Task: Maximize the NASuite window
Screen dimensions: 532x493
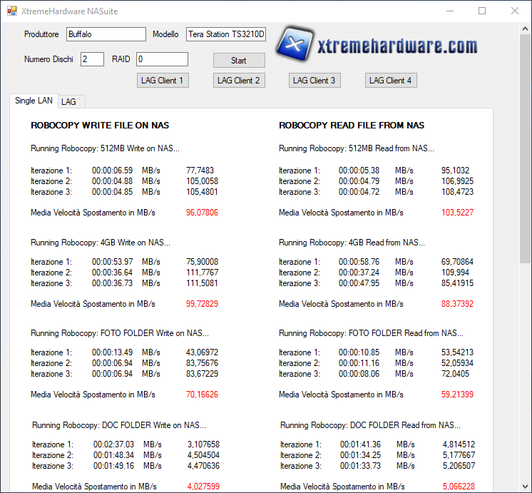Action: point(482,11)
